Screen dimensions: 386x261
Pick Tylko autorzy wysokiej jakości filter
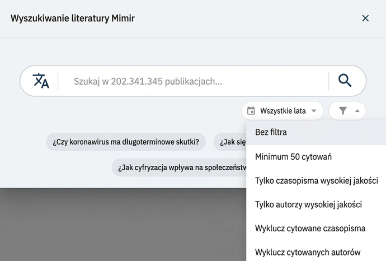pyautogui.click(x=316, y=204)
